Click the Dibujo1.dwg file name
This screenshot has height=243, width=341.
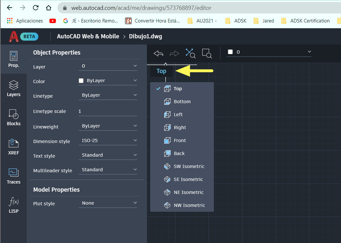[146, 36]
